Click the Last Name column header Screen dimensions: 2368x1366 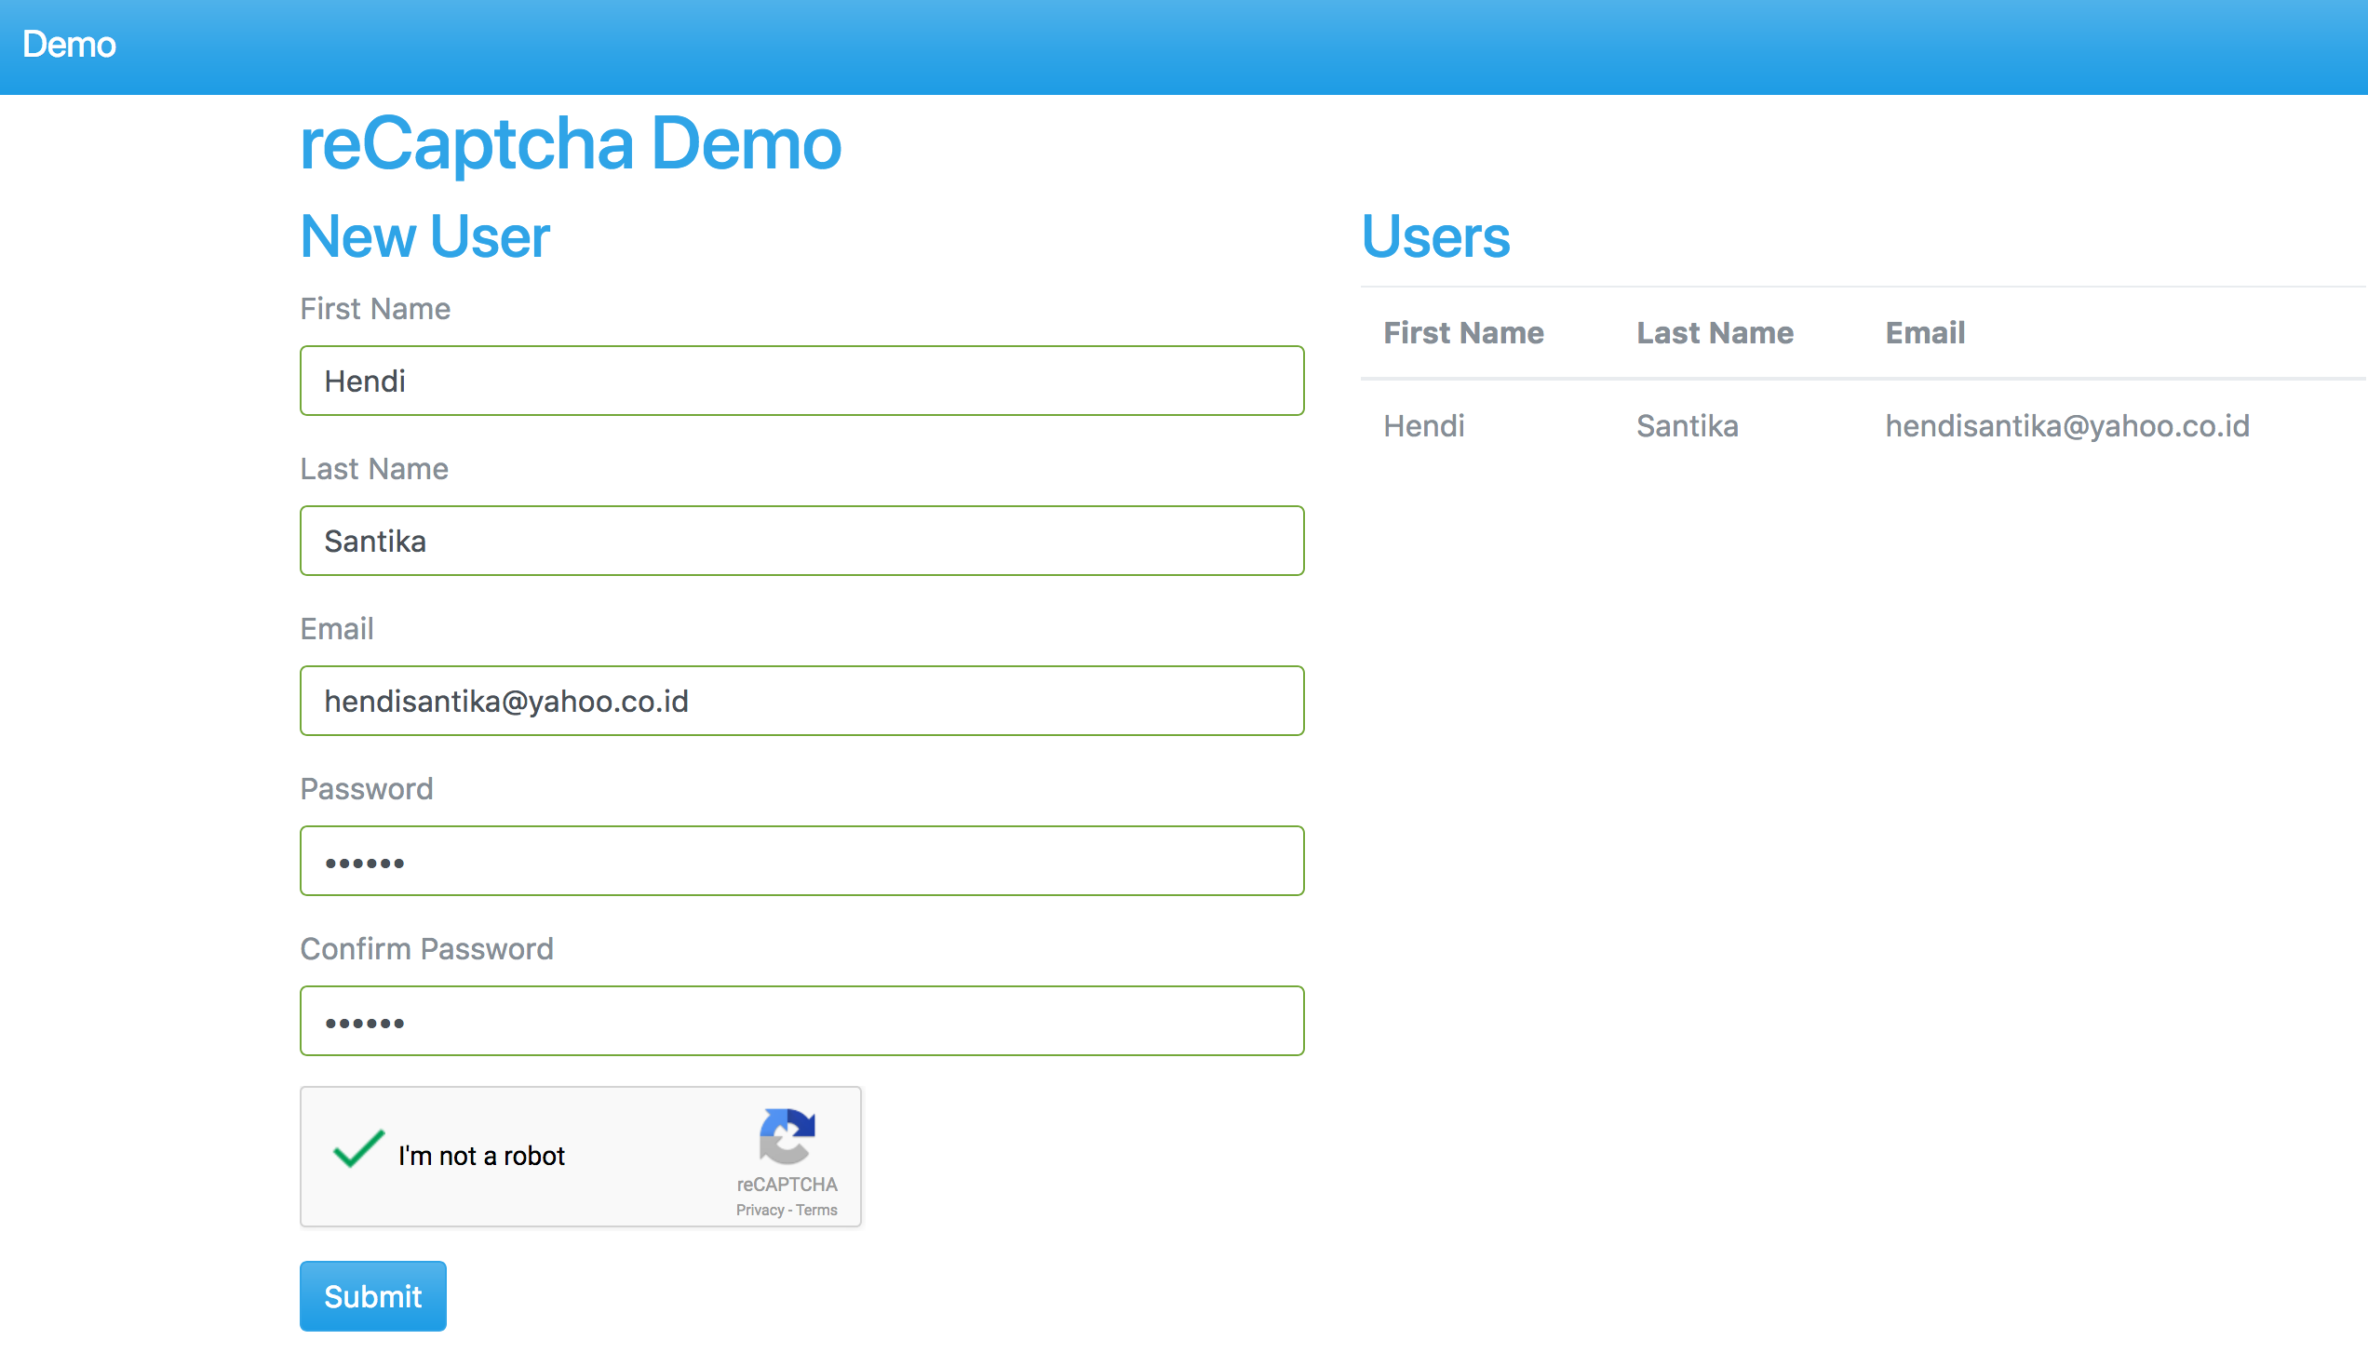click(1715, 332)
